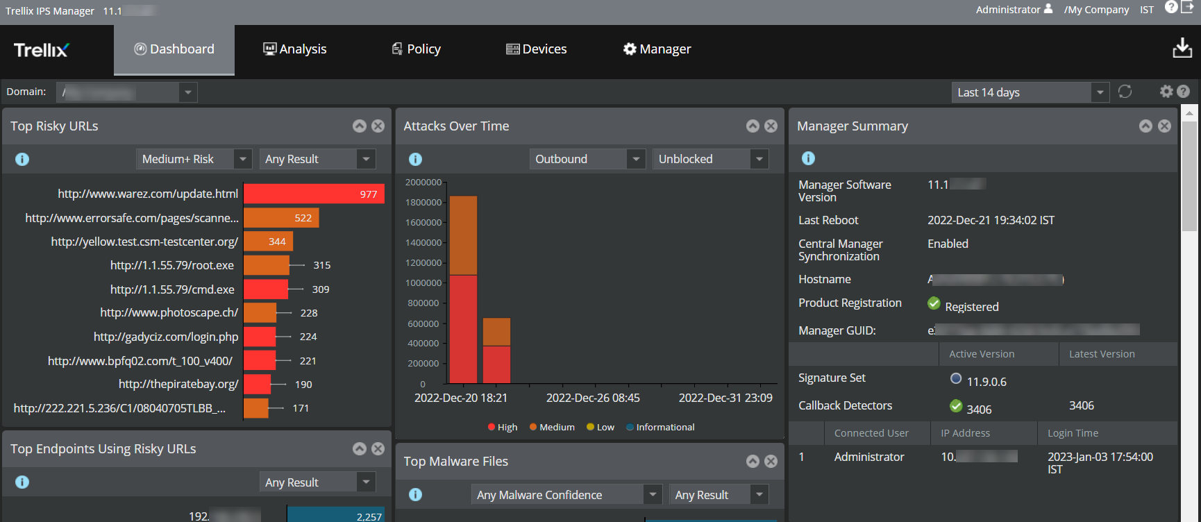The height and width of the screenshot is (522, 1201).
Task: Close the Top Risky URLs panel
Action: pyautogui.click(x=378, y=126)
